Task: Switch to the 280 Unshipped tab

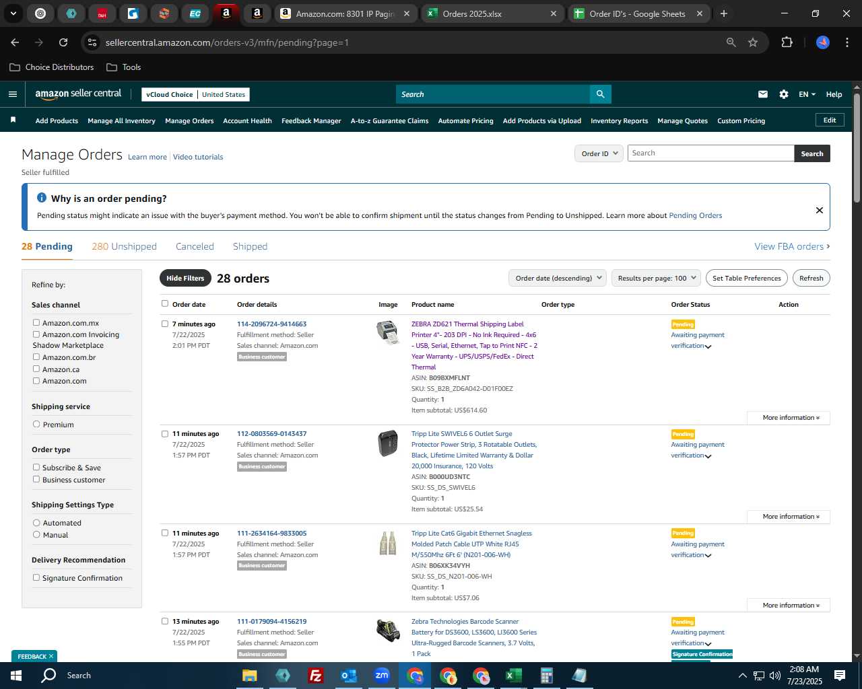Action: [x=124, y=246]
